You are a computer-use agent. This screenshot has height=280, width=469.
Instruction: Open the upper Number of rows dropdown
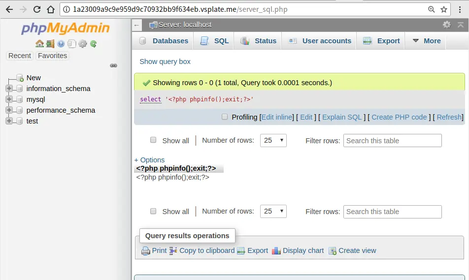(273, 140)
